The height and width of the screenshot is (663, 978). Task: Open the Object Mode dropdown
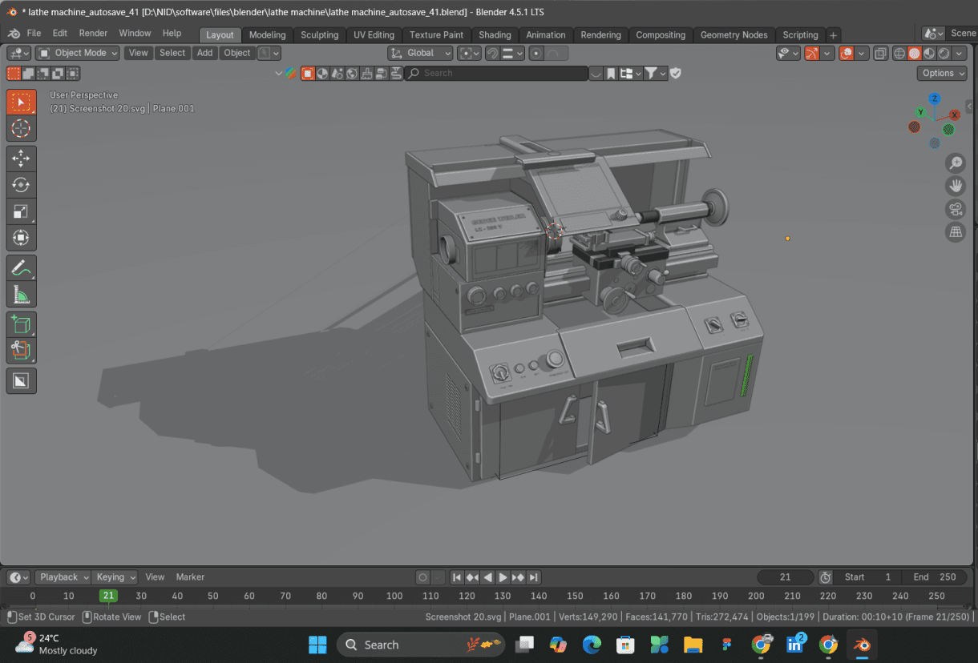click(78, 53)
